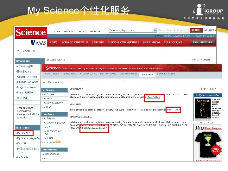
Task: Click My Science Signaling in the front page's User Tools
Action: pyautogui.click(x=54, y=123)
